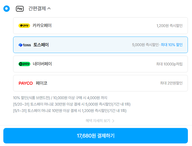Viewport: 192px width, 146px height.
Task: Collapse the 간편결제 section chevron
Action: (x=49, y=8)
